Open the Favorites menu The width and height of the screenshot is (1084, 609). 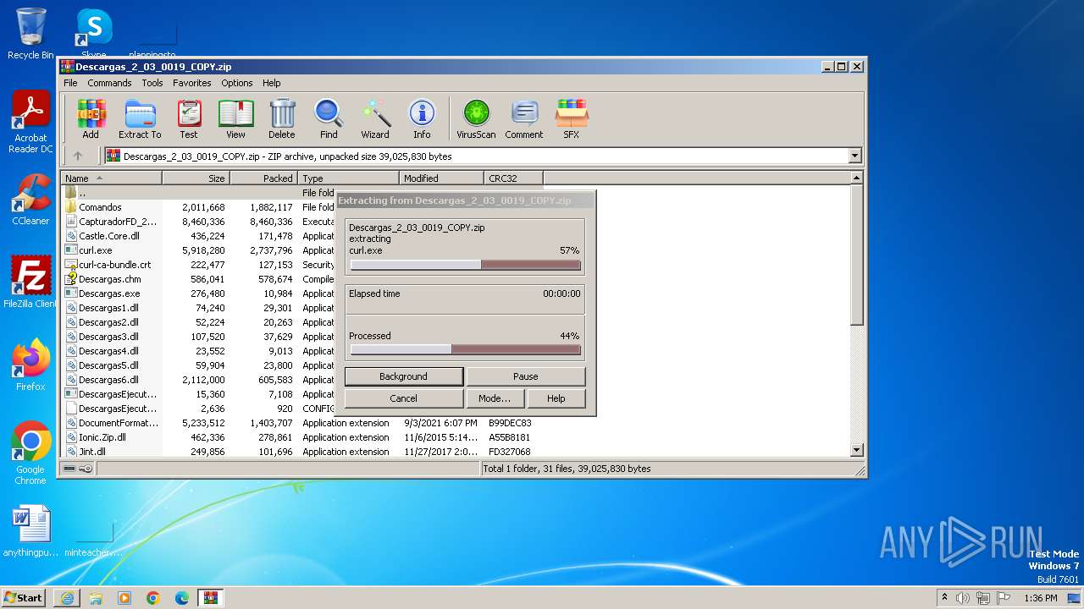[192, 83]
